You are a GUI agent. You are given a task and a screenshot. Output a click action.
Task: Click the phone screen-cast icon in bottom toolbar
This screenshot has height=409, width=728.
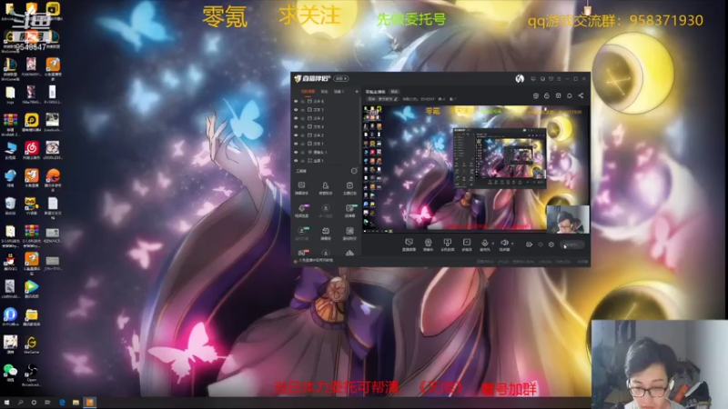[447, 243]
